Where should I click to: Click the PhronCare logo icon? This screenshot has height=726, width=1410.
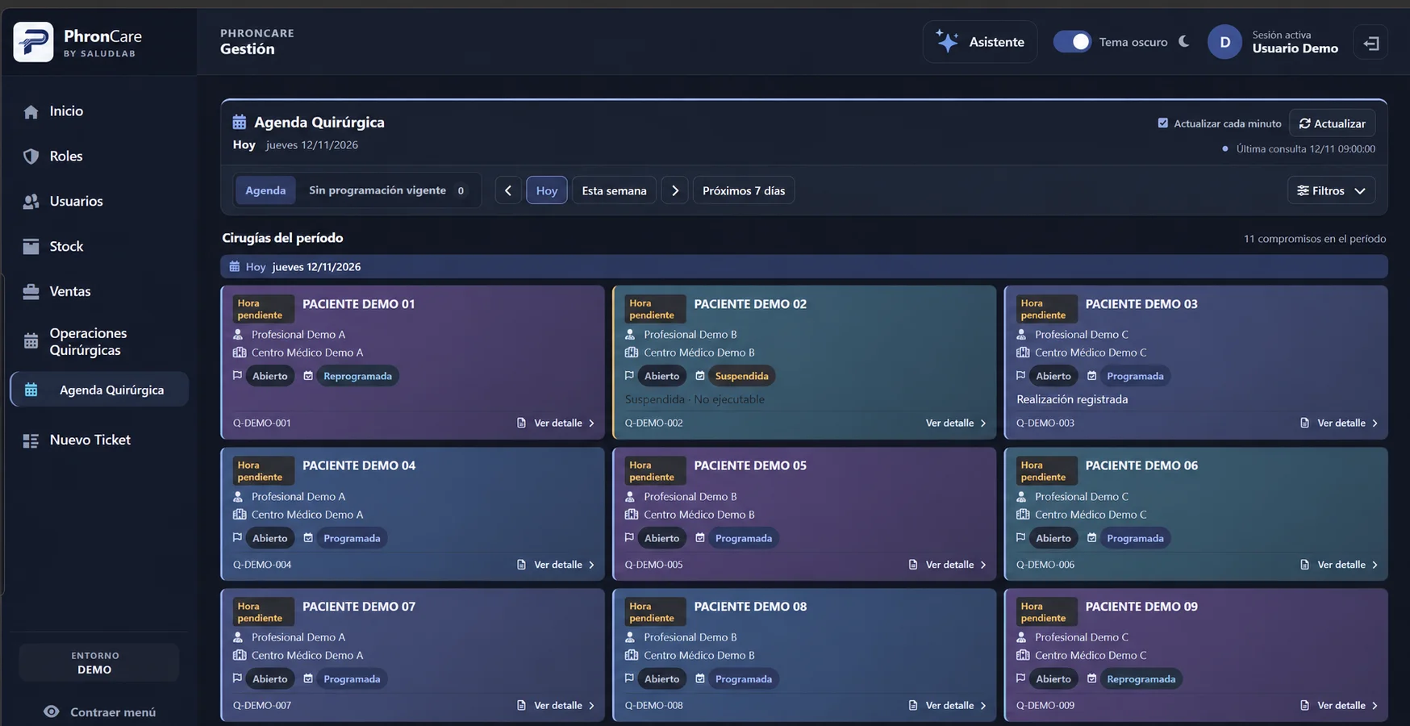point(33,42)
